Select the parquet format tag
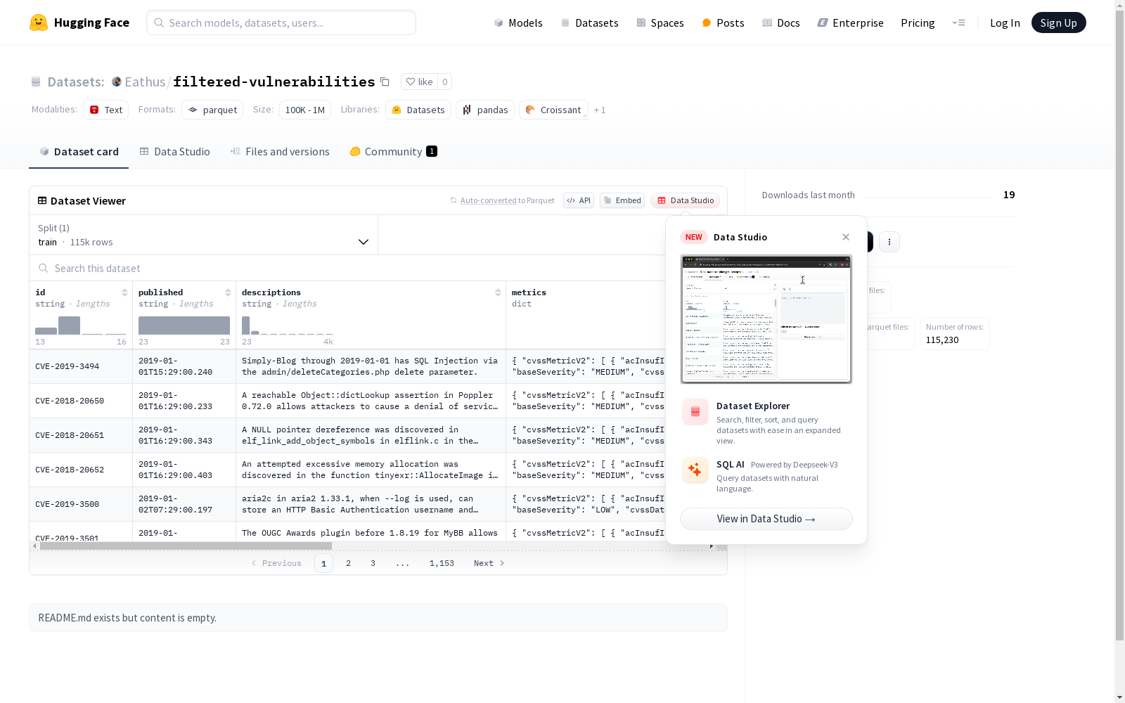The height and width of the screenshot is (703, 1125). point(212,110)
